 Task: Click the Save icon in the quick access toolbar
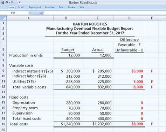(x=3, y=2)
